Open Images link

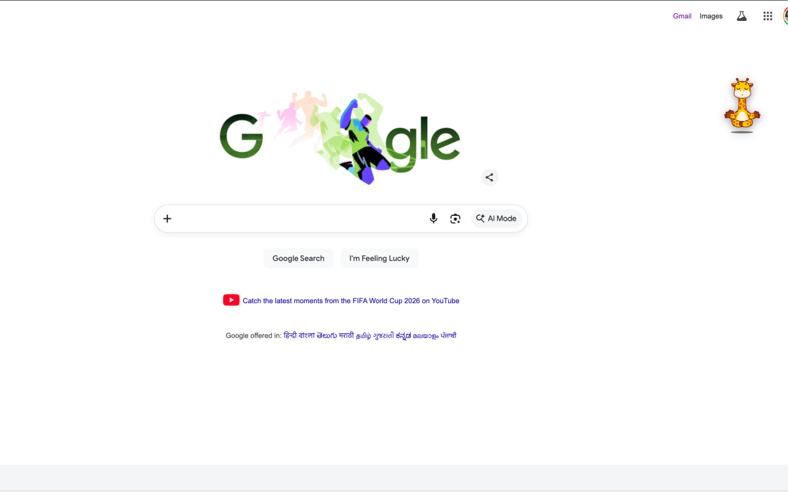711,16
